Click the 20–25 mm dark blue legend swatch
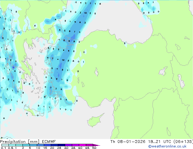This screenshot has width=193, height=149. point(54,145)
